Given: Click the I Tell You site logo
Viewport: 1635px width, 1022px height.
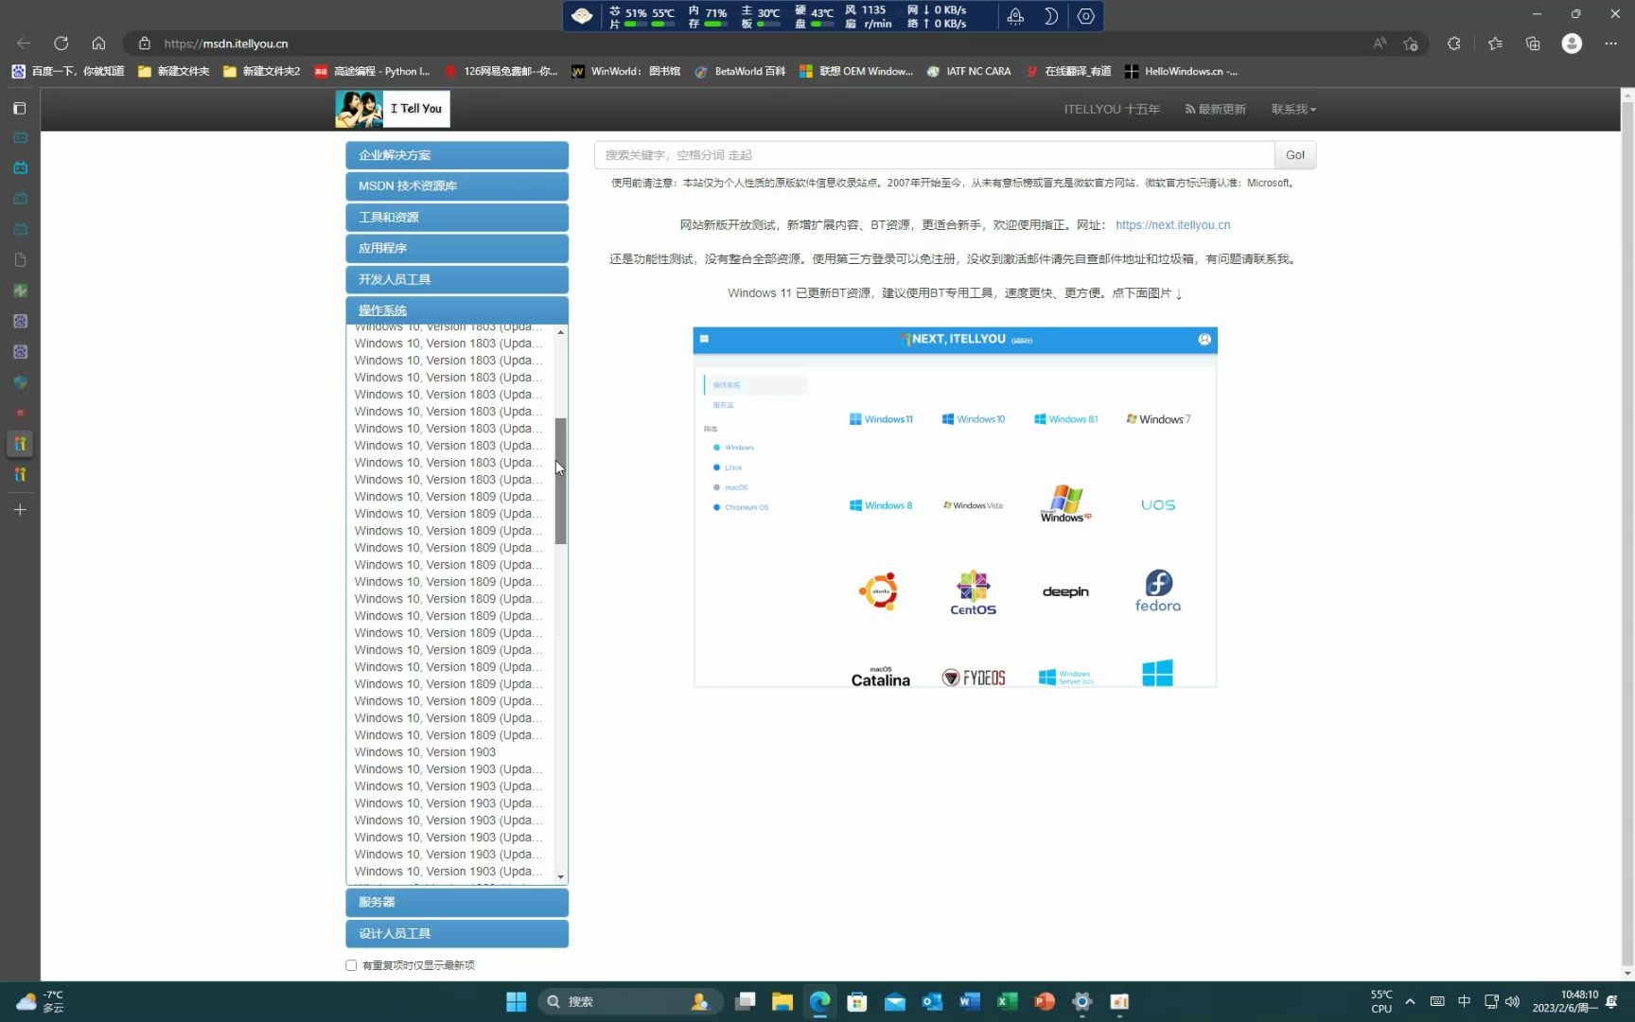Looking at the screenshot, I should point(391,108).
